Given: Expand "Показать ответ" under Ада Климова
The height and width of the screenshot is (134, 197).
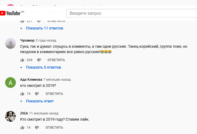Looking at the screenshot, I should click(x=40, y=101).
